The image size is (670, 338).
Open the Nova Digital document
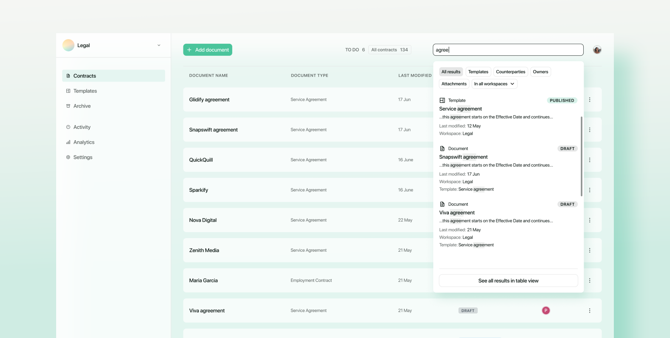tap(203, 220)
